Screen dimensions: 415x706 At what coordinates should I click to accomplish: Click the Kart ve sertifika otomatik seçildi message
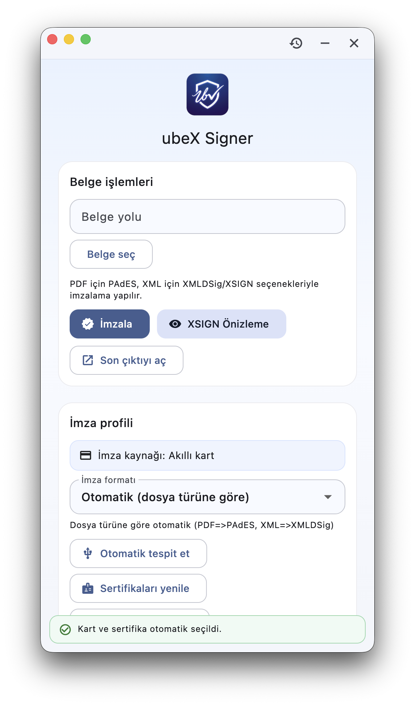(149, 629)
